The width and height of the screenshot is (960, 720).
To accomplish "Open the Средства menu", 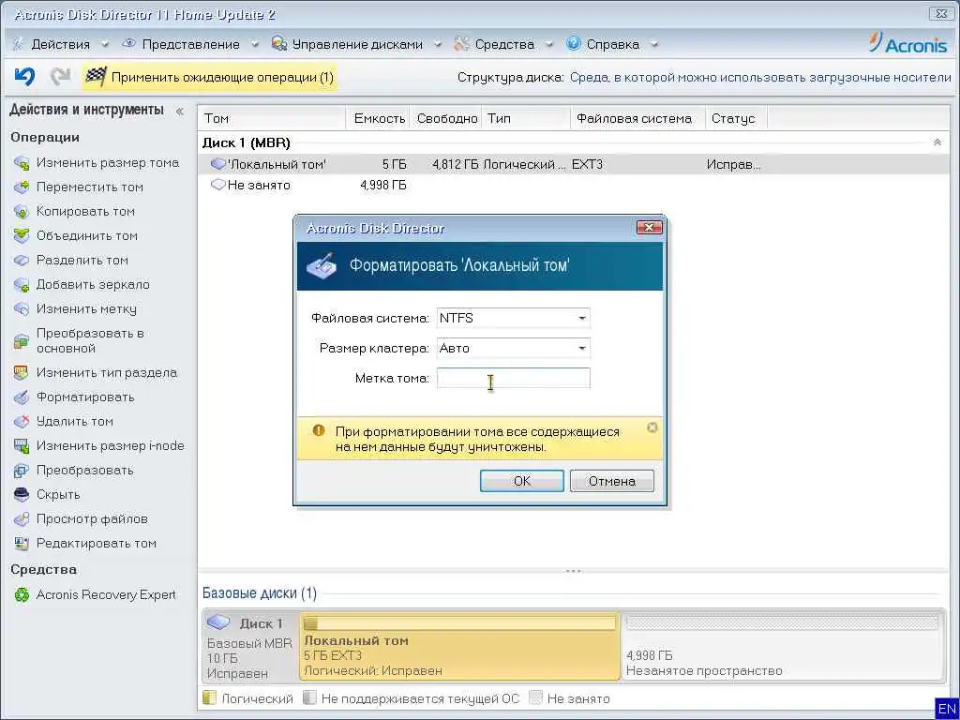I will coord(503,44).
